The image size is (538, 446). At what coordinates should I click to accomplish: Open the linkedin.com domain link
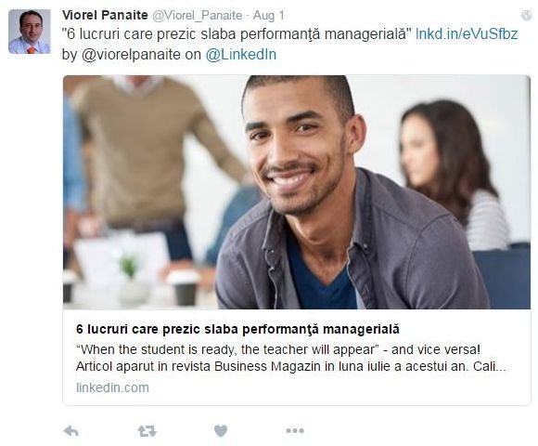click(112, 387)
